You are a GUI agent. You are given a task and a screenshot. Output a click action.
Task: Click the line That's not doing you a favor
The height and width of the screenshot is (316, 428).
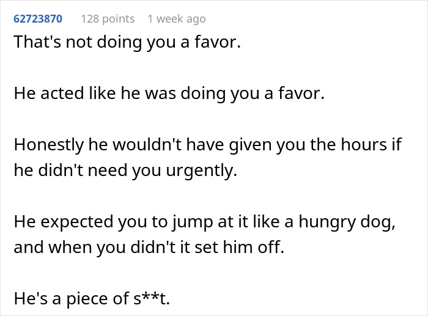click(x=127, y=42)
